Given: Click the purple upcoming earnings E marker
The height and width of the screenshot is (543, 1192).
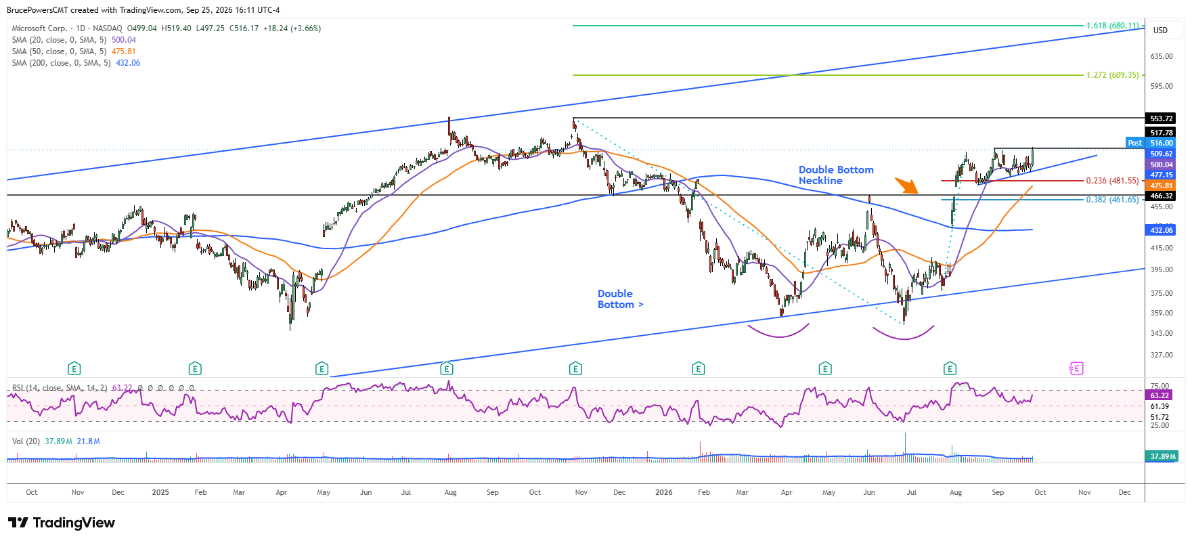Looking at the screenshot, I should click(1076, 368).
